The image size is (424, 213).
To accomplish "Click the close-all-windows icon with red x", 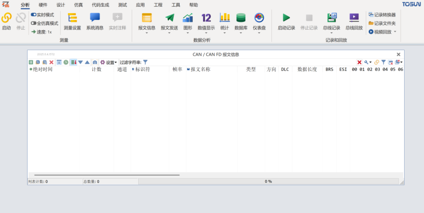I will coord(390,62).
